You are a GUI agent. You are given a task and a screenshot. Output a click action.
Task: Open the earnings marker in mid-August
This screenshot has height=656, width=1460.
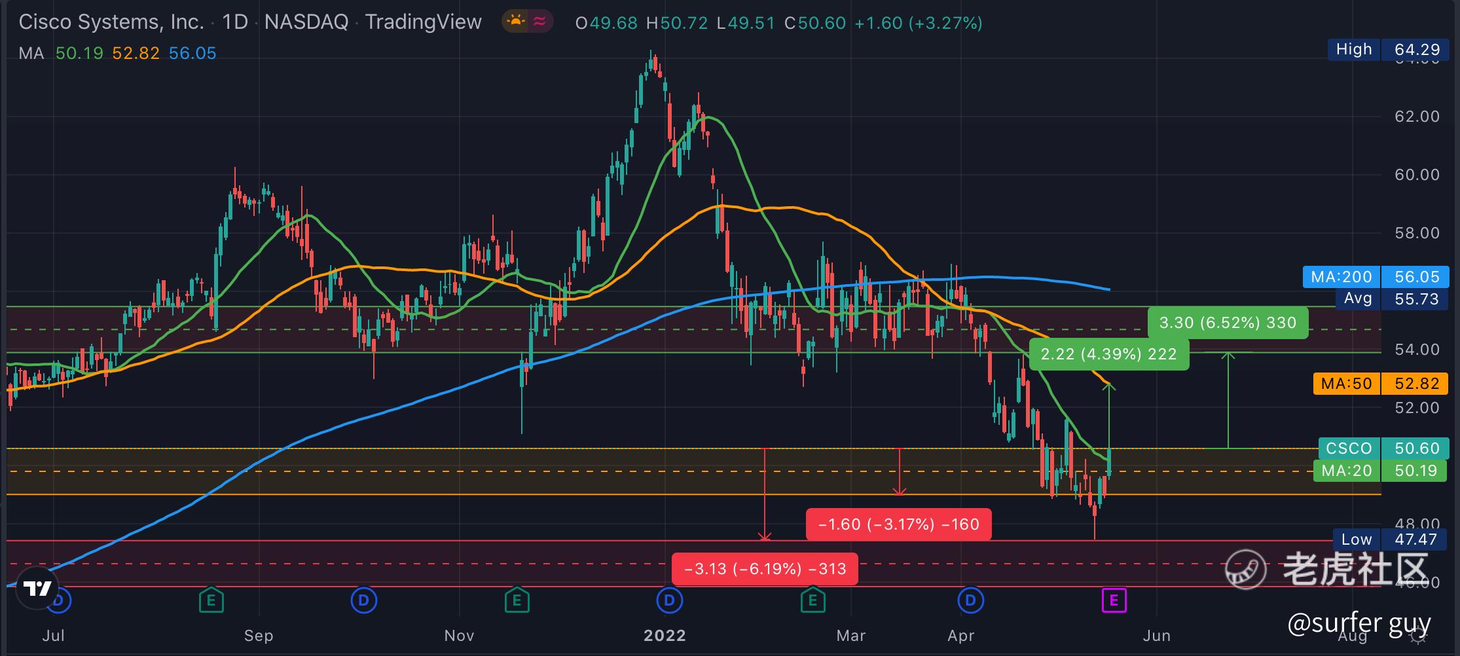[211, 600]
